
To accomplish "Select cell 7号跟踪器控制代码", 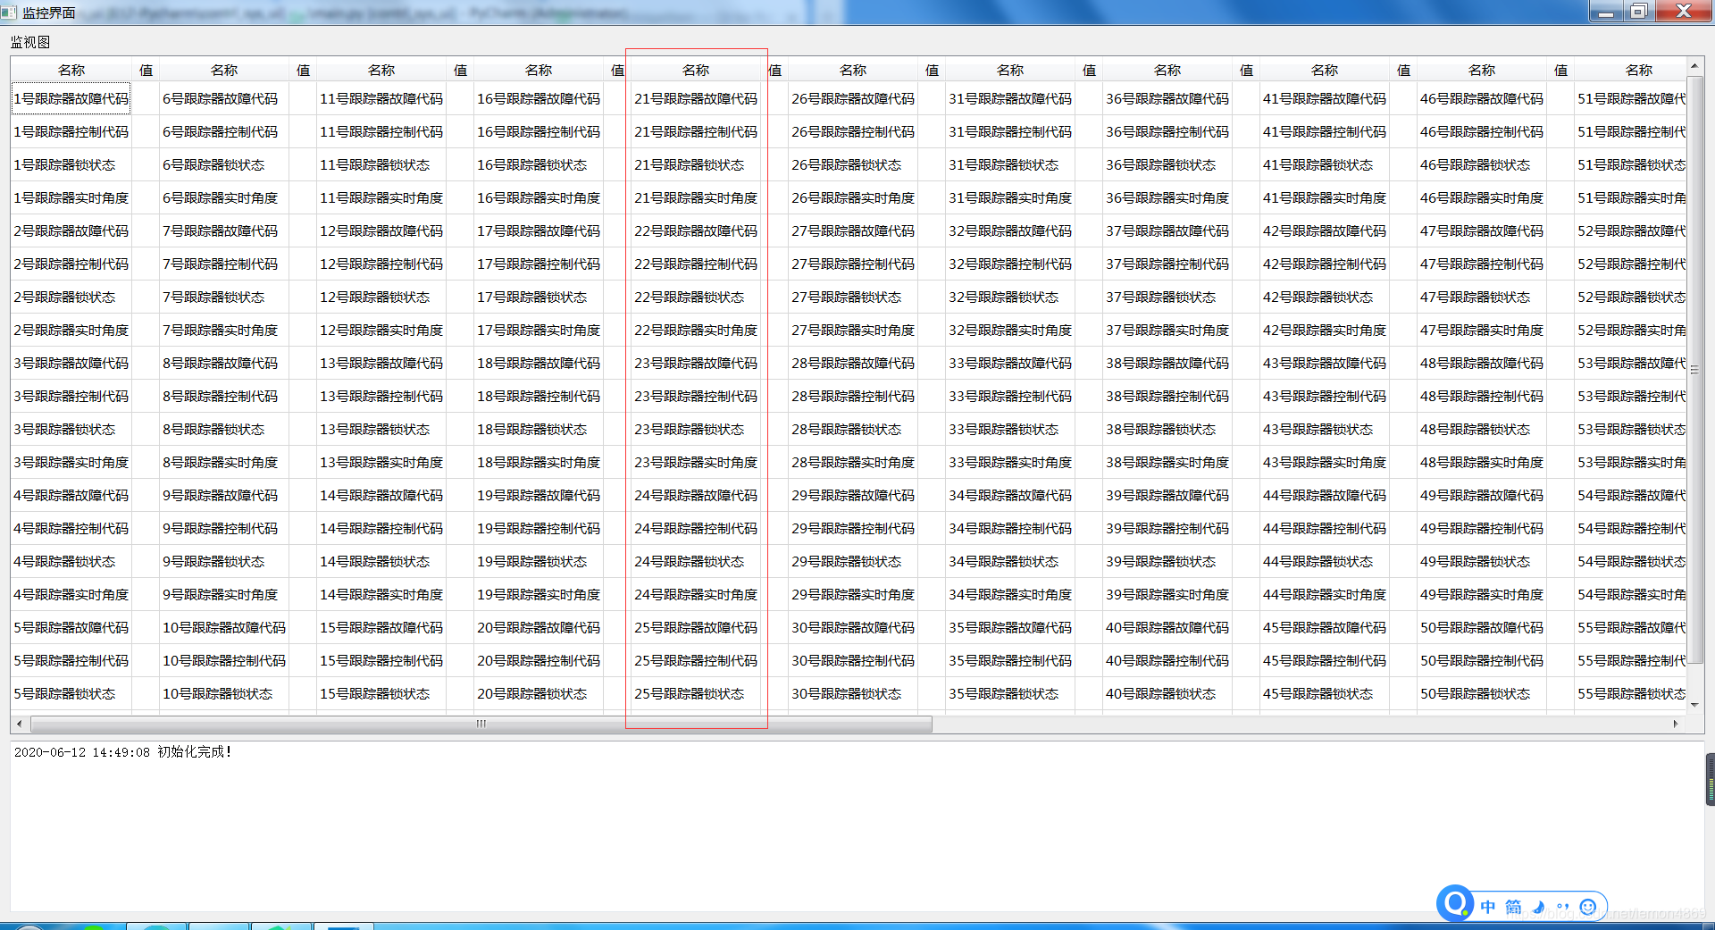I will pos(224,264).
